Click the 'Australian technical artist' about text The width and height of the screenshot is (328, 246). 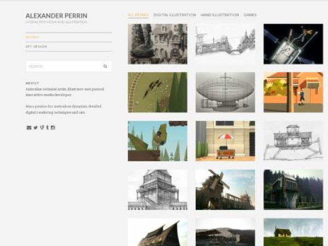tap(65, 92)
